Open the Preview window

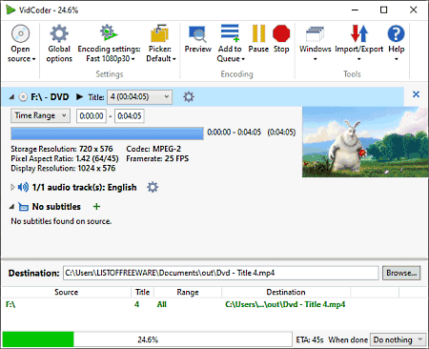[197, 39]
